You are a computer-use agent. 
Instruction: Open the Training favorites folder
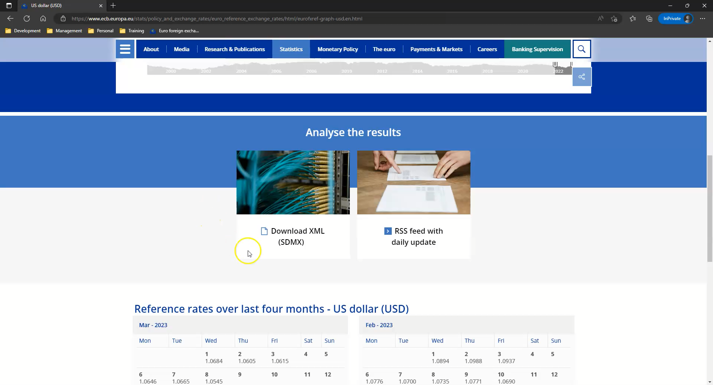click(x=132, y=31)
